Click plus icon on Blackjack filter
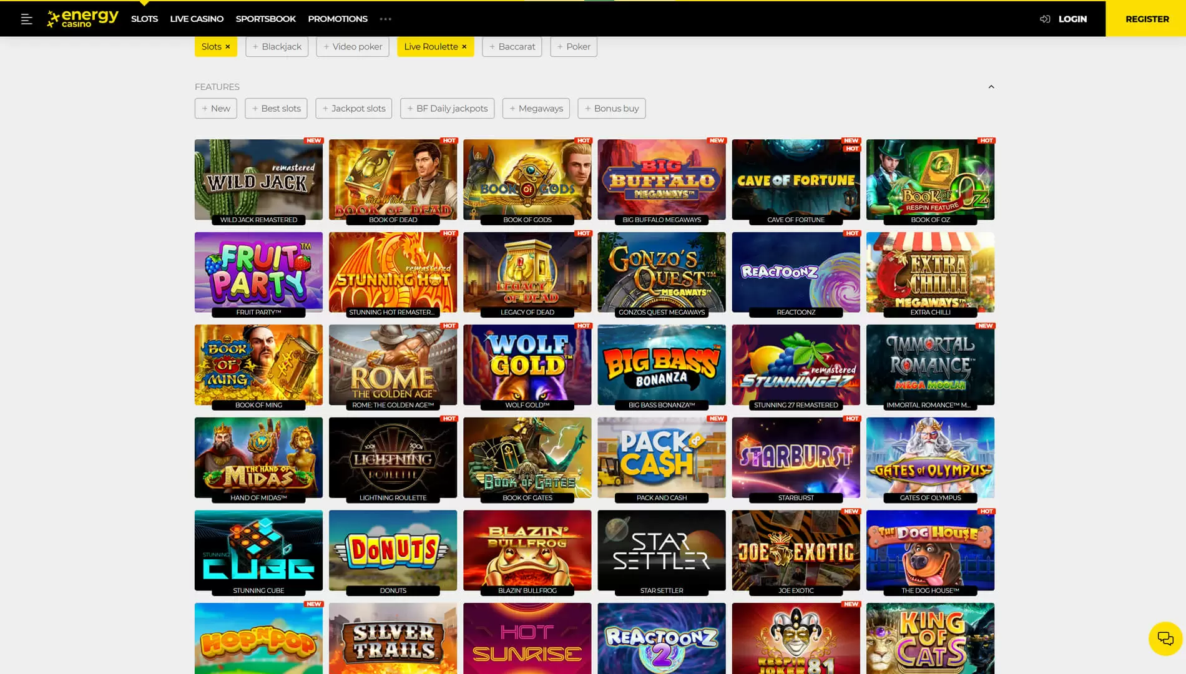The width and height of the screenshot is (1186, 674). [x=255, y=47]
